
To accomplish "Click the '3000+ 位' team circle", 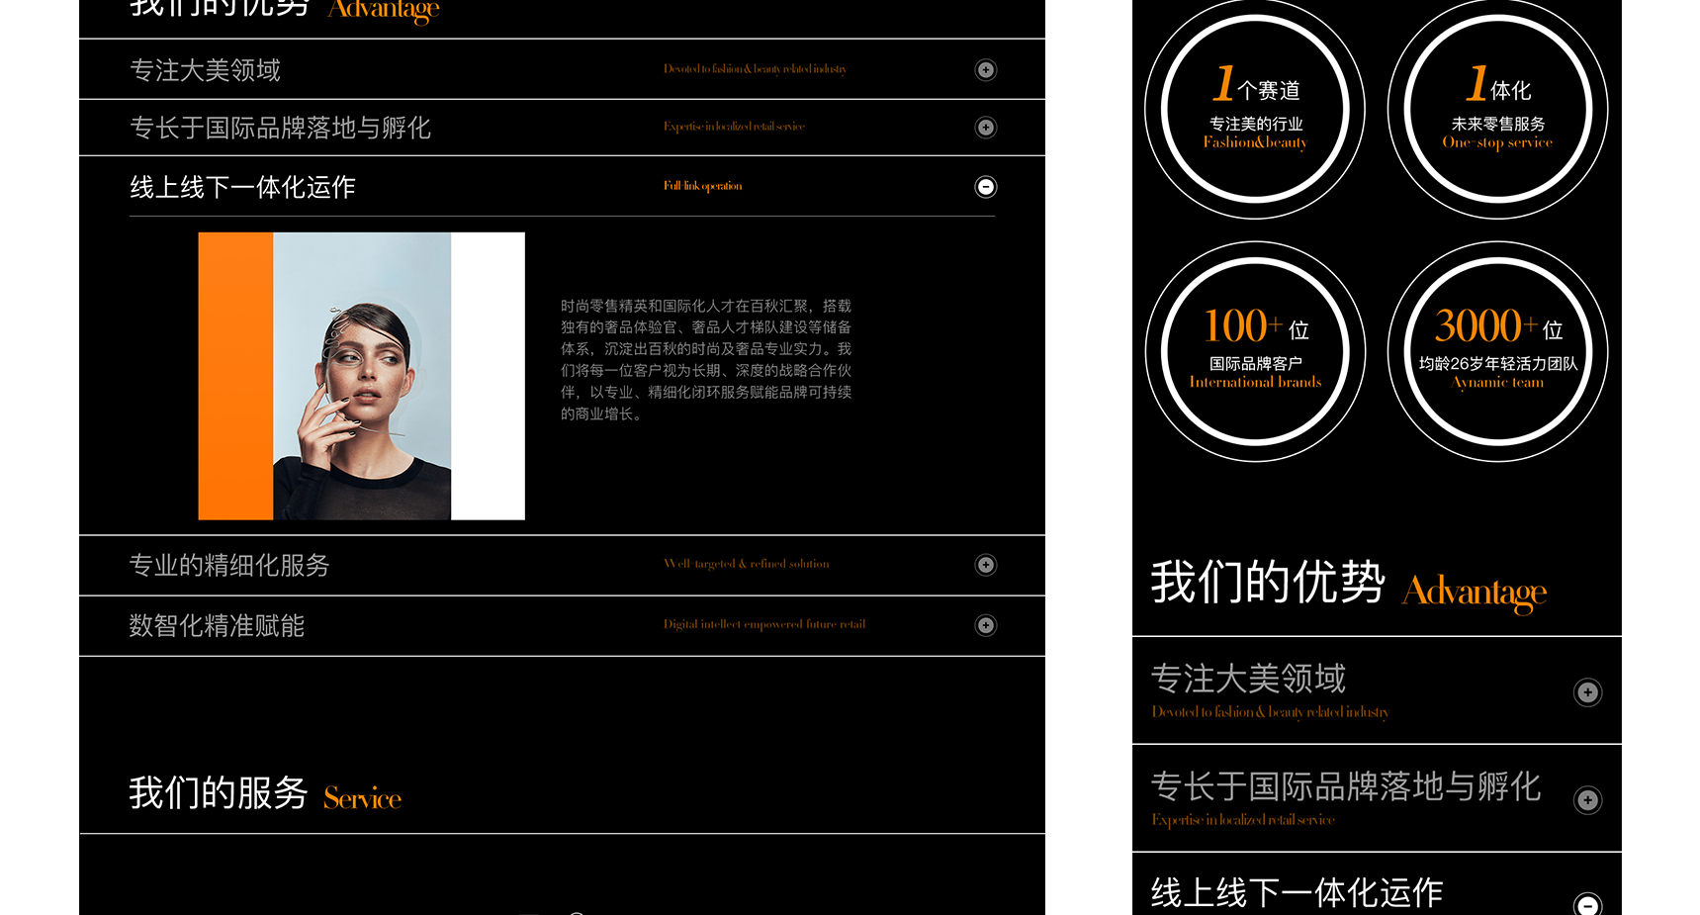I will [1498, 351].
